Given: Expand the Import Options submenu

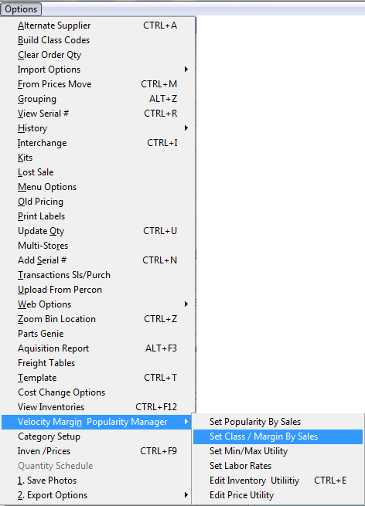Looking at the screenshot, I should [97, 70].
